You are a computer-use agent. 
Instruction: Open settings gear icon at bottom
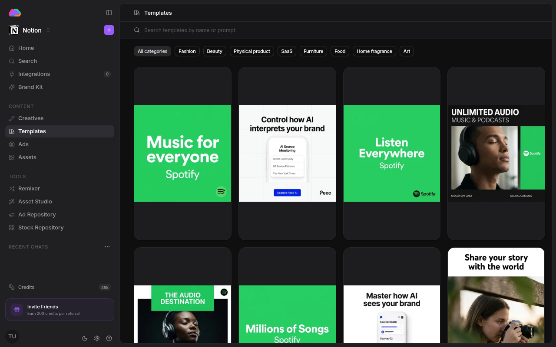click(97, 338)
